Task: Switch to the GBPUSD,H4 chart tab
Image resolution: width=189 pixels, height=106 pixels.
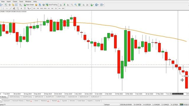Action: pos(39,97)
